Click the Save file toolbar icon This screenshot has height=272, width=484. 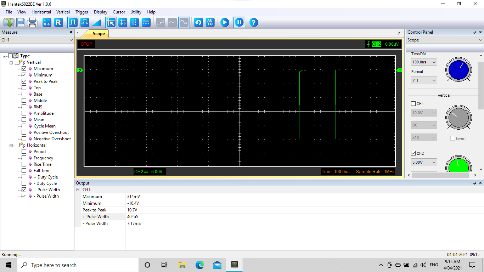click(21, 23)
